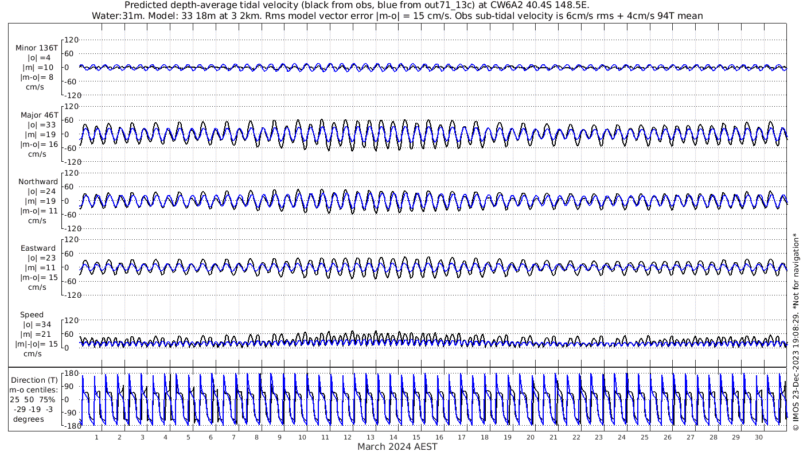Click the x-axis title "March 2024 AEST"
The height and width of the screenshot is (459, 803).
(397, 446)
